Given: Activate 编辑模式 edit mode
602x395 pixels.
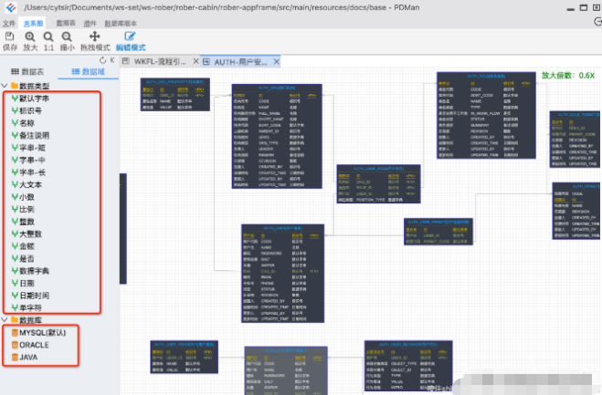Looking at the screenshot, I should coord(131,41).
